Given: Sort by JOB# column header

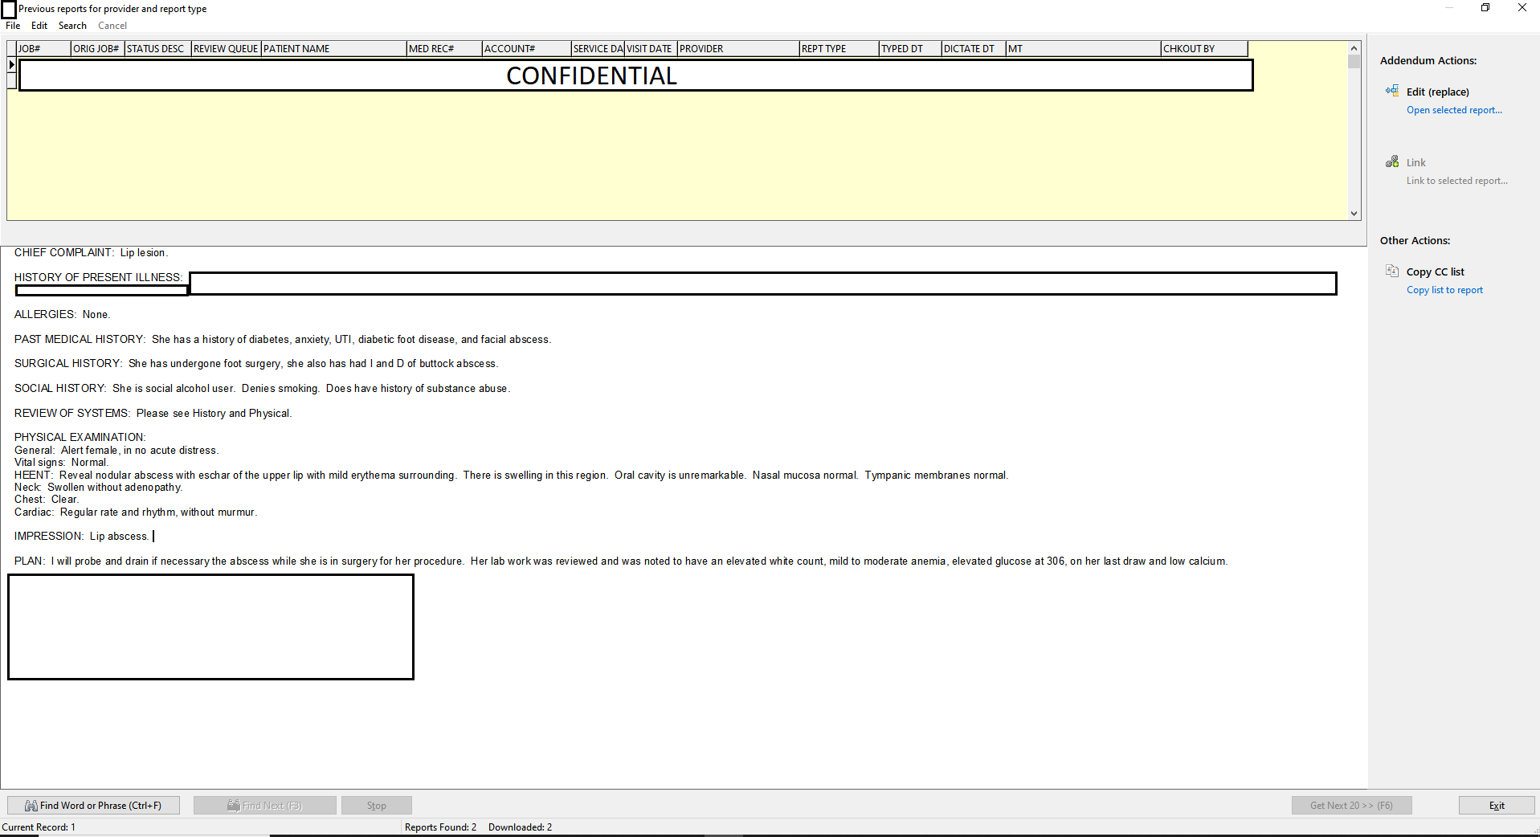Looking at the screenshot, I should (x=43, y=49).
